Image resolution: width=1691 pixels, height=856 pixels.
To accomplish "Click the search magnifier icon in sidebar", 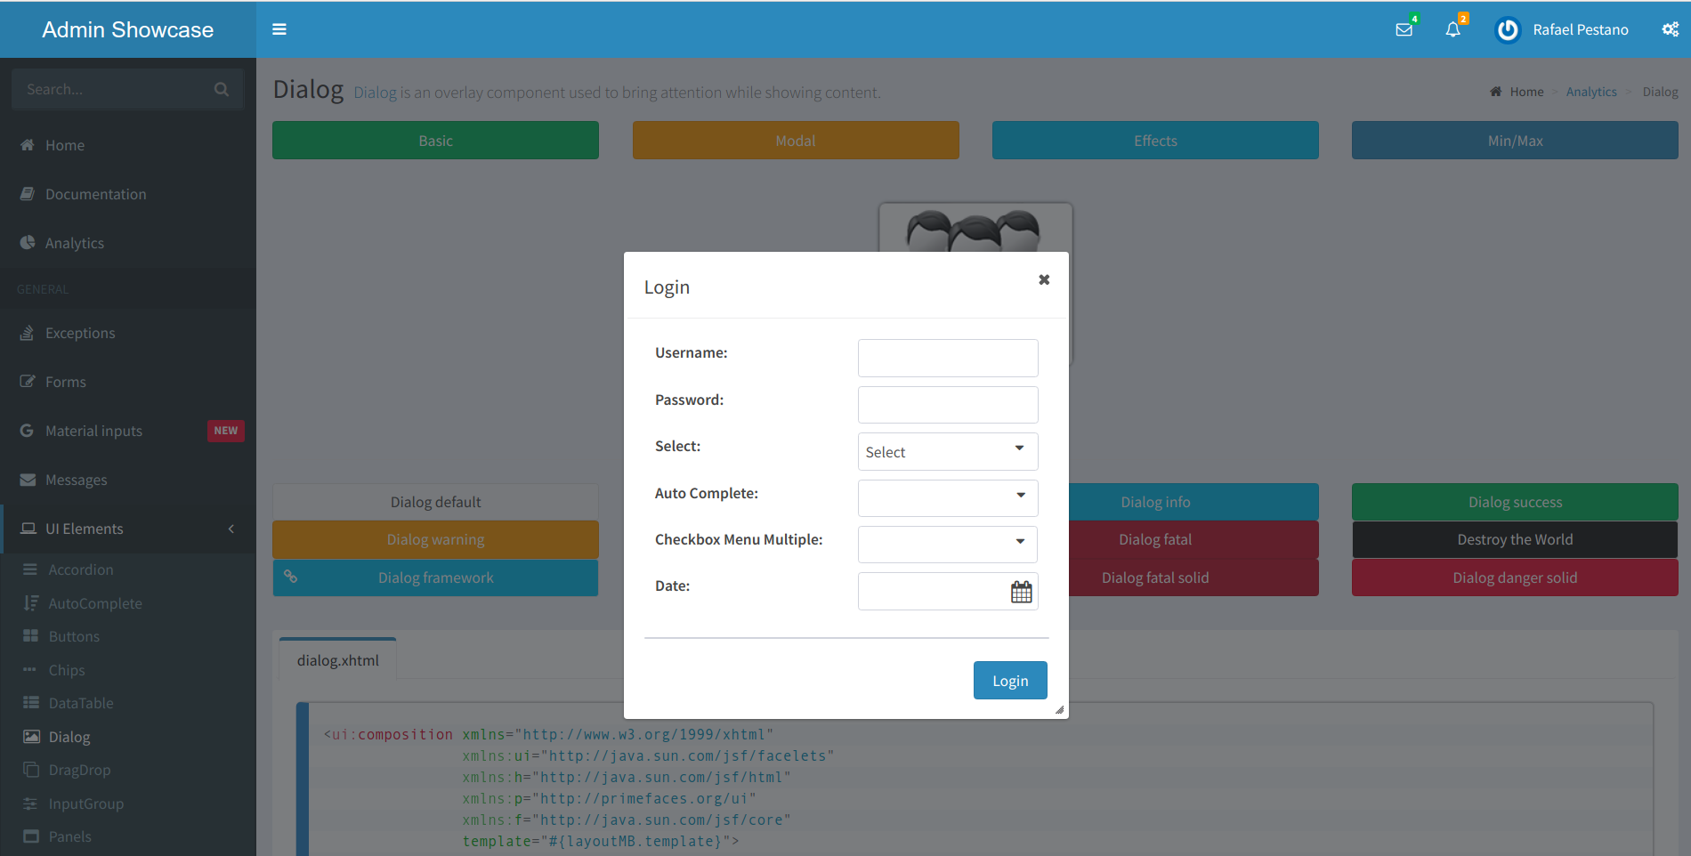I will 221,89.
